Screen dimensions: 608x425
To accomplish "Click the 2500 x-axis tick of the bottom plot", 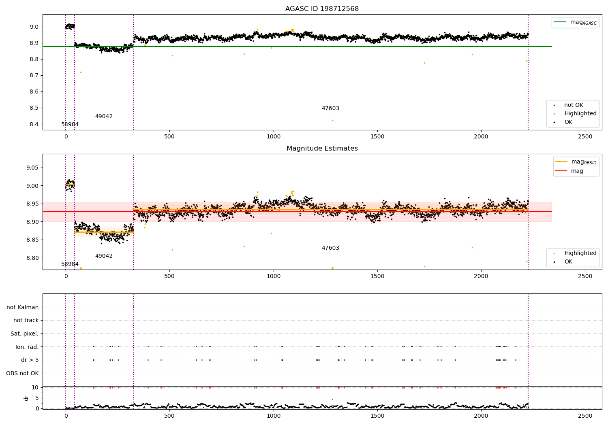I will (585, 416).
